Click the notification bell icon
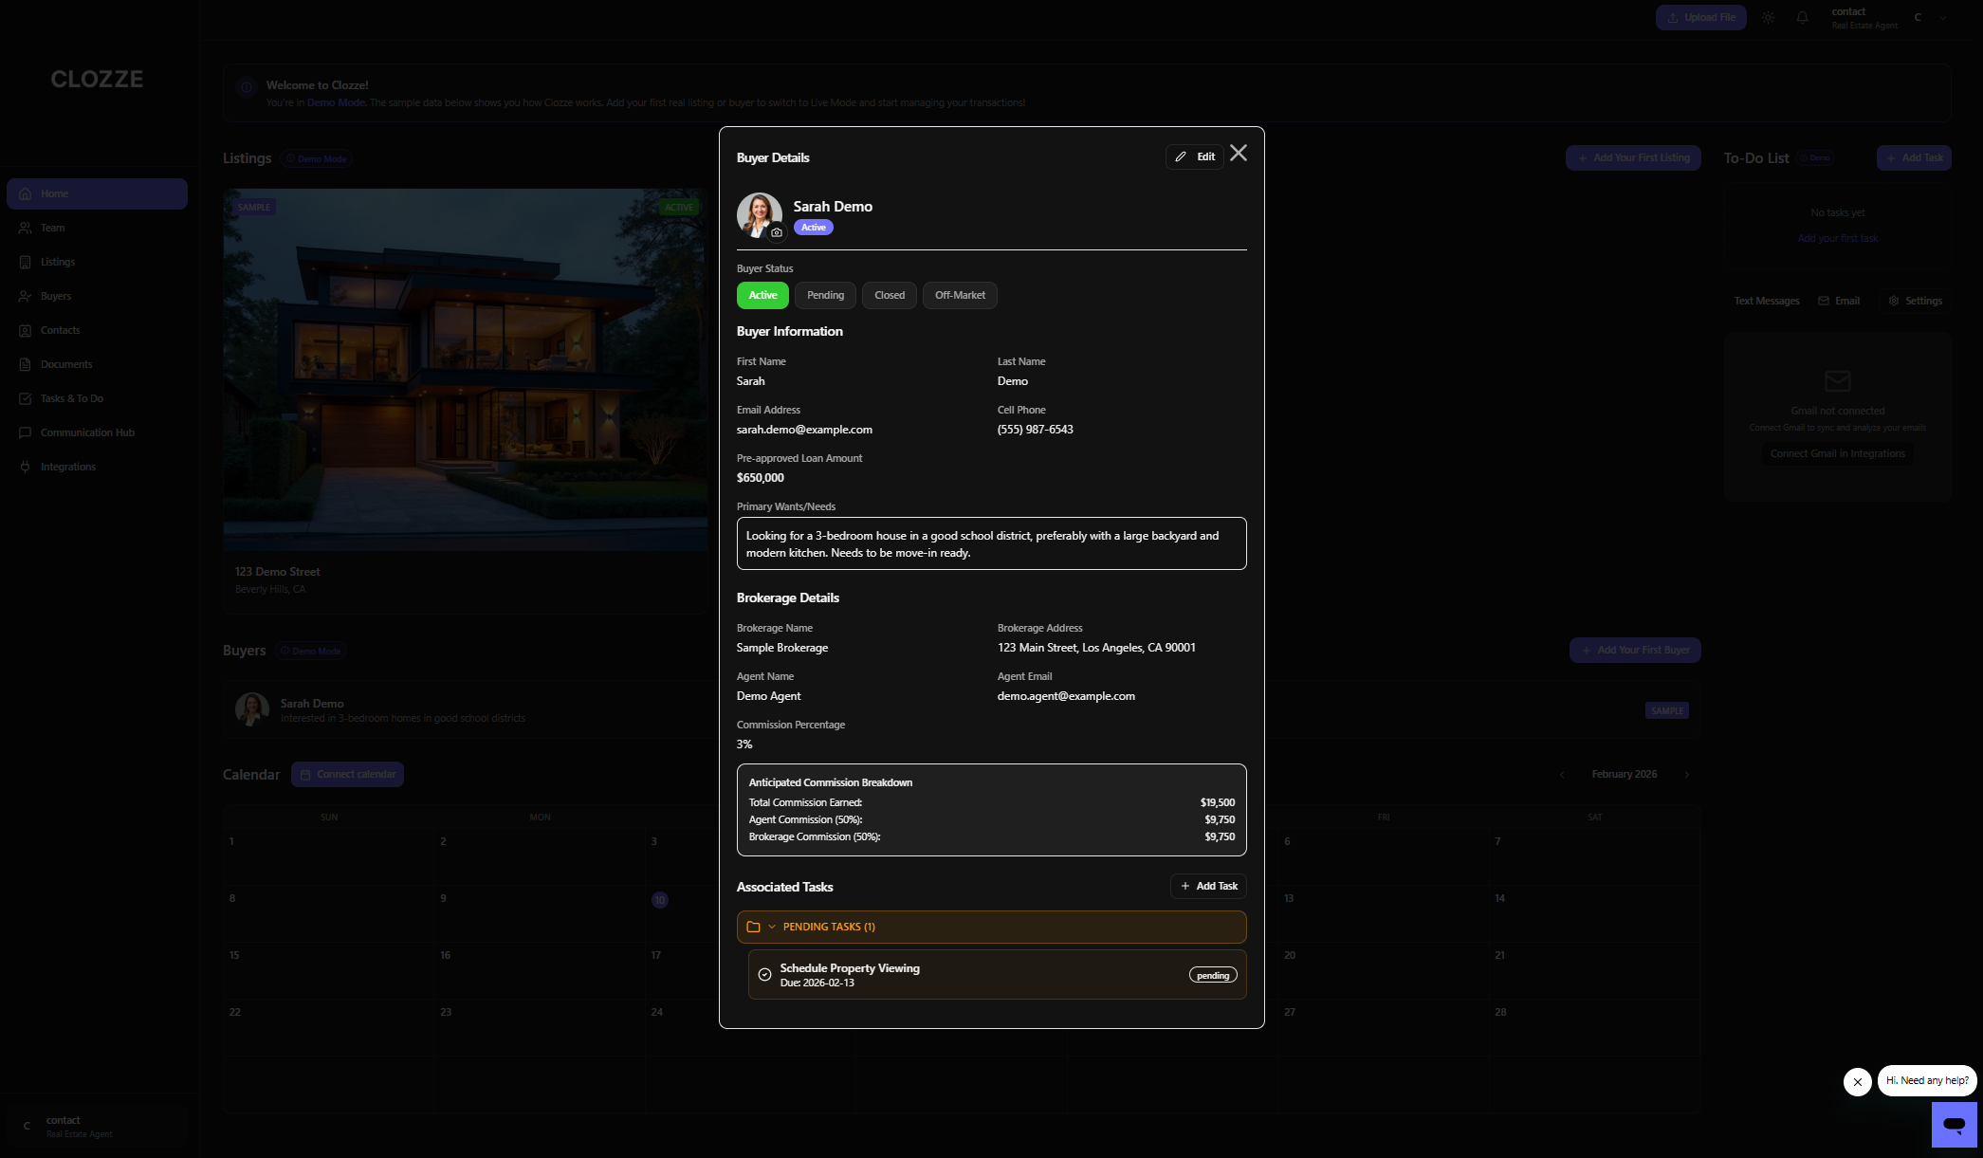 coord(1801,17)
